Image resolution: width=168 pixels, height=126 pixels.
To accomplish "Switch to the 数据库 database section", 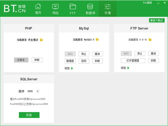I will 90,9.
